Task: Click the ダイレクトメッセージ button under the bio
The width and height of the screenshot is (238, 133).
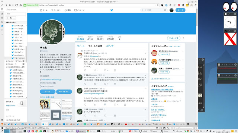Action: 64,92
